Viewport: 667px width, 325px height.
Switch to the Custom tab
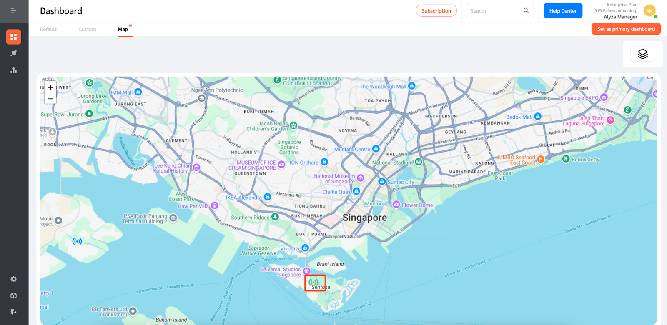click(87, 29)
